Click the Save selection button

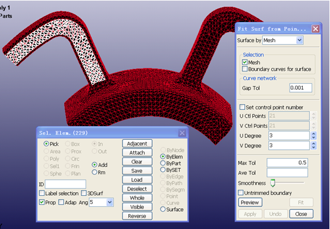[137, 171]
